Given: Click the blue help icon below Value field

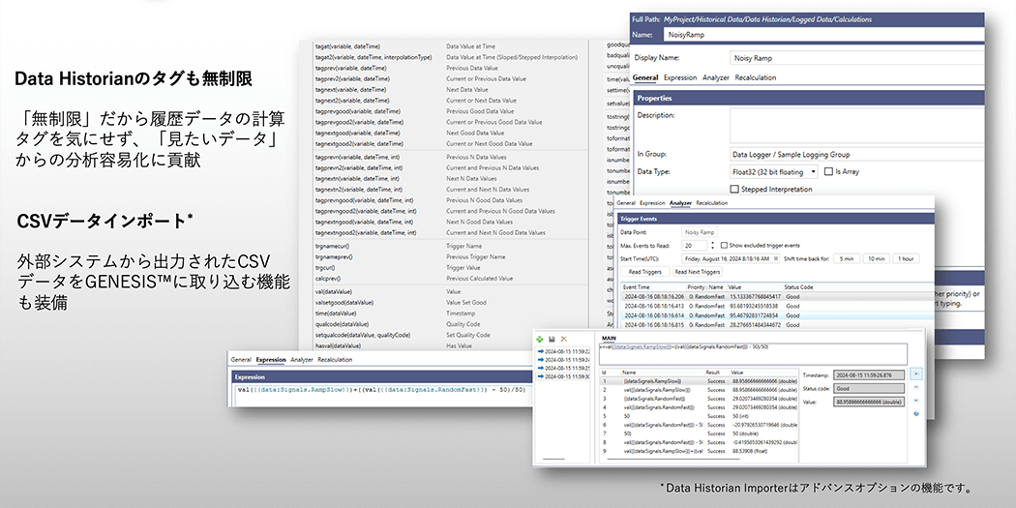Looking at the screenshot, I should point(916,413).
